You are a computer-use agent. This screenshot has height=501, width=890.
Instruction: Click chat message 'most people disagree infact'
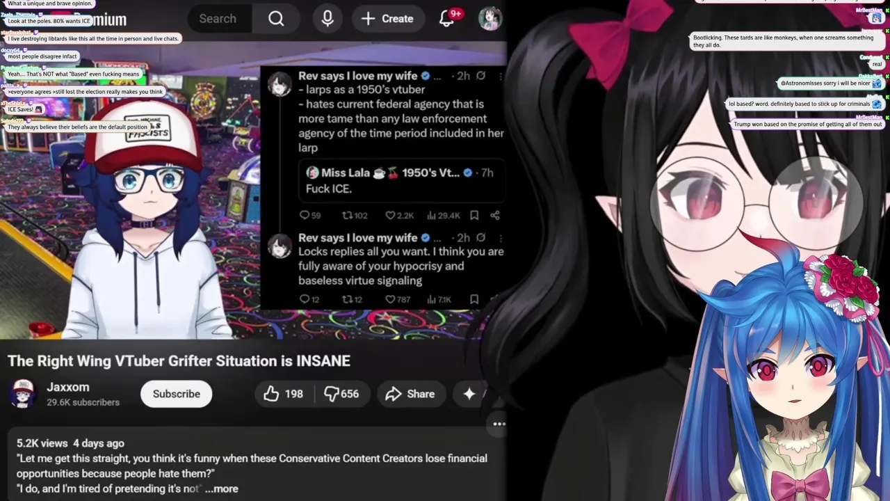coord(42,56)
